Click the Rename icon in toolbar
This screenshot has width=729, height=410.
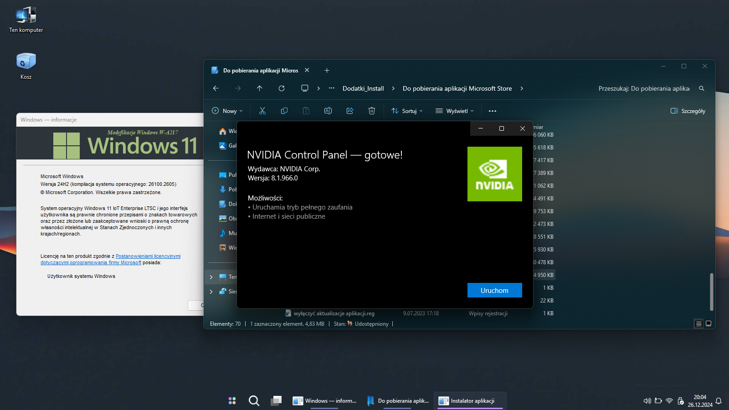click(x=328, y=111)
